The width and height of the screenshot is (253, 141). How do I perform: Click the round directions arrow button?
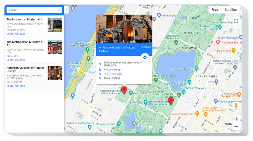[145, 57]
